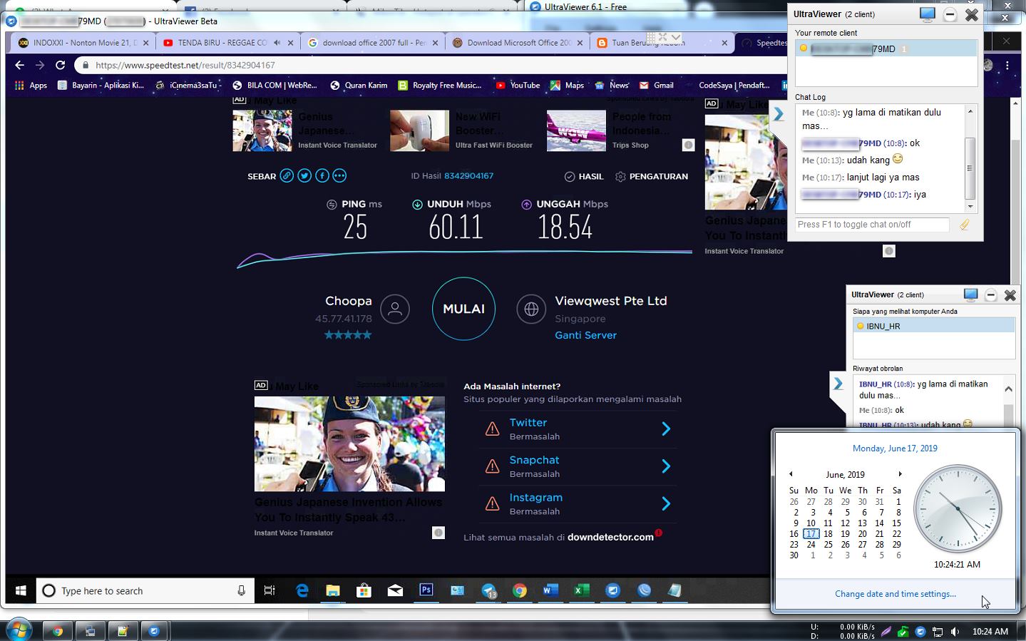Click the browser back arrow
1026x641 pixels.
[19, 65]
